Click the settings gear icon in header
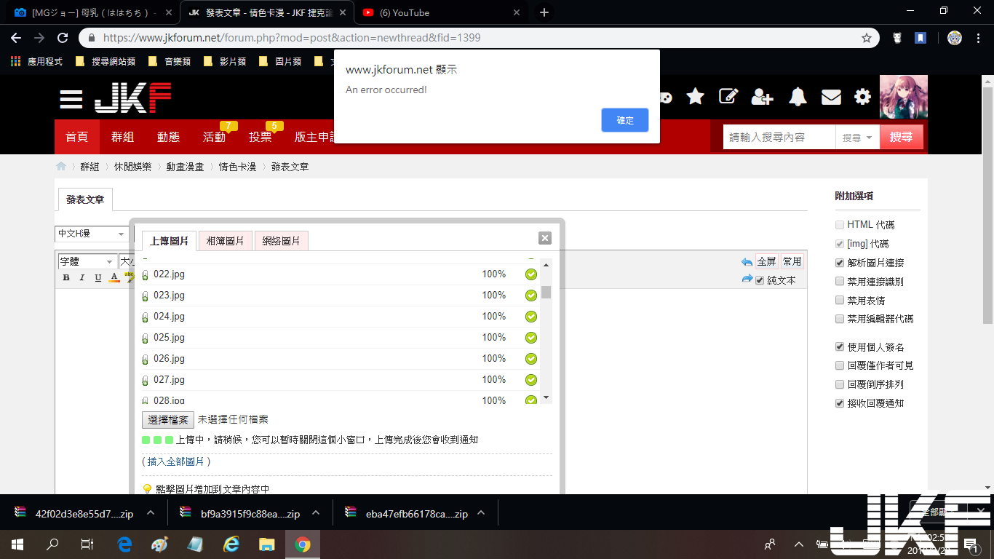 coord(862,97)
